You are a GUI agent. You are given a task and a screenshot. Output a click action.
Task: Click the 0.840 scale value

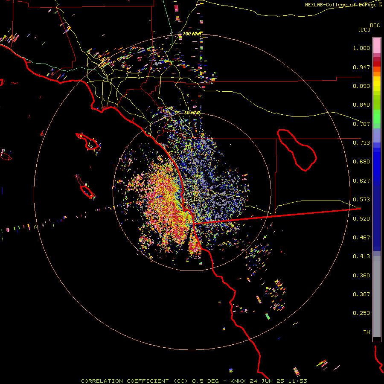pyautogui.click(x=361, y=105)
